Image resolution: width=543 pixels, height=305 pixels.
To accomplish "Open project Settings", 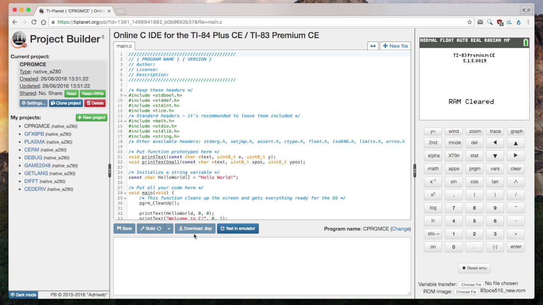I will coord(33,103).
